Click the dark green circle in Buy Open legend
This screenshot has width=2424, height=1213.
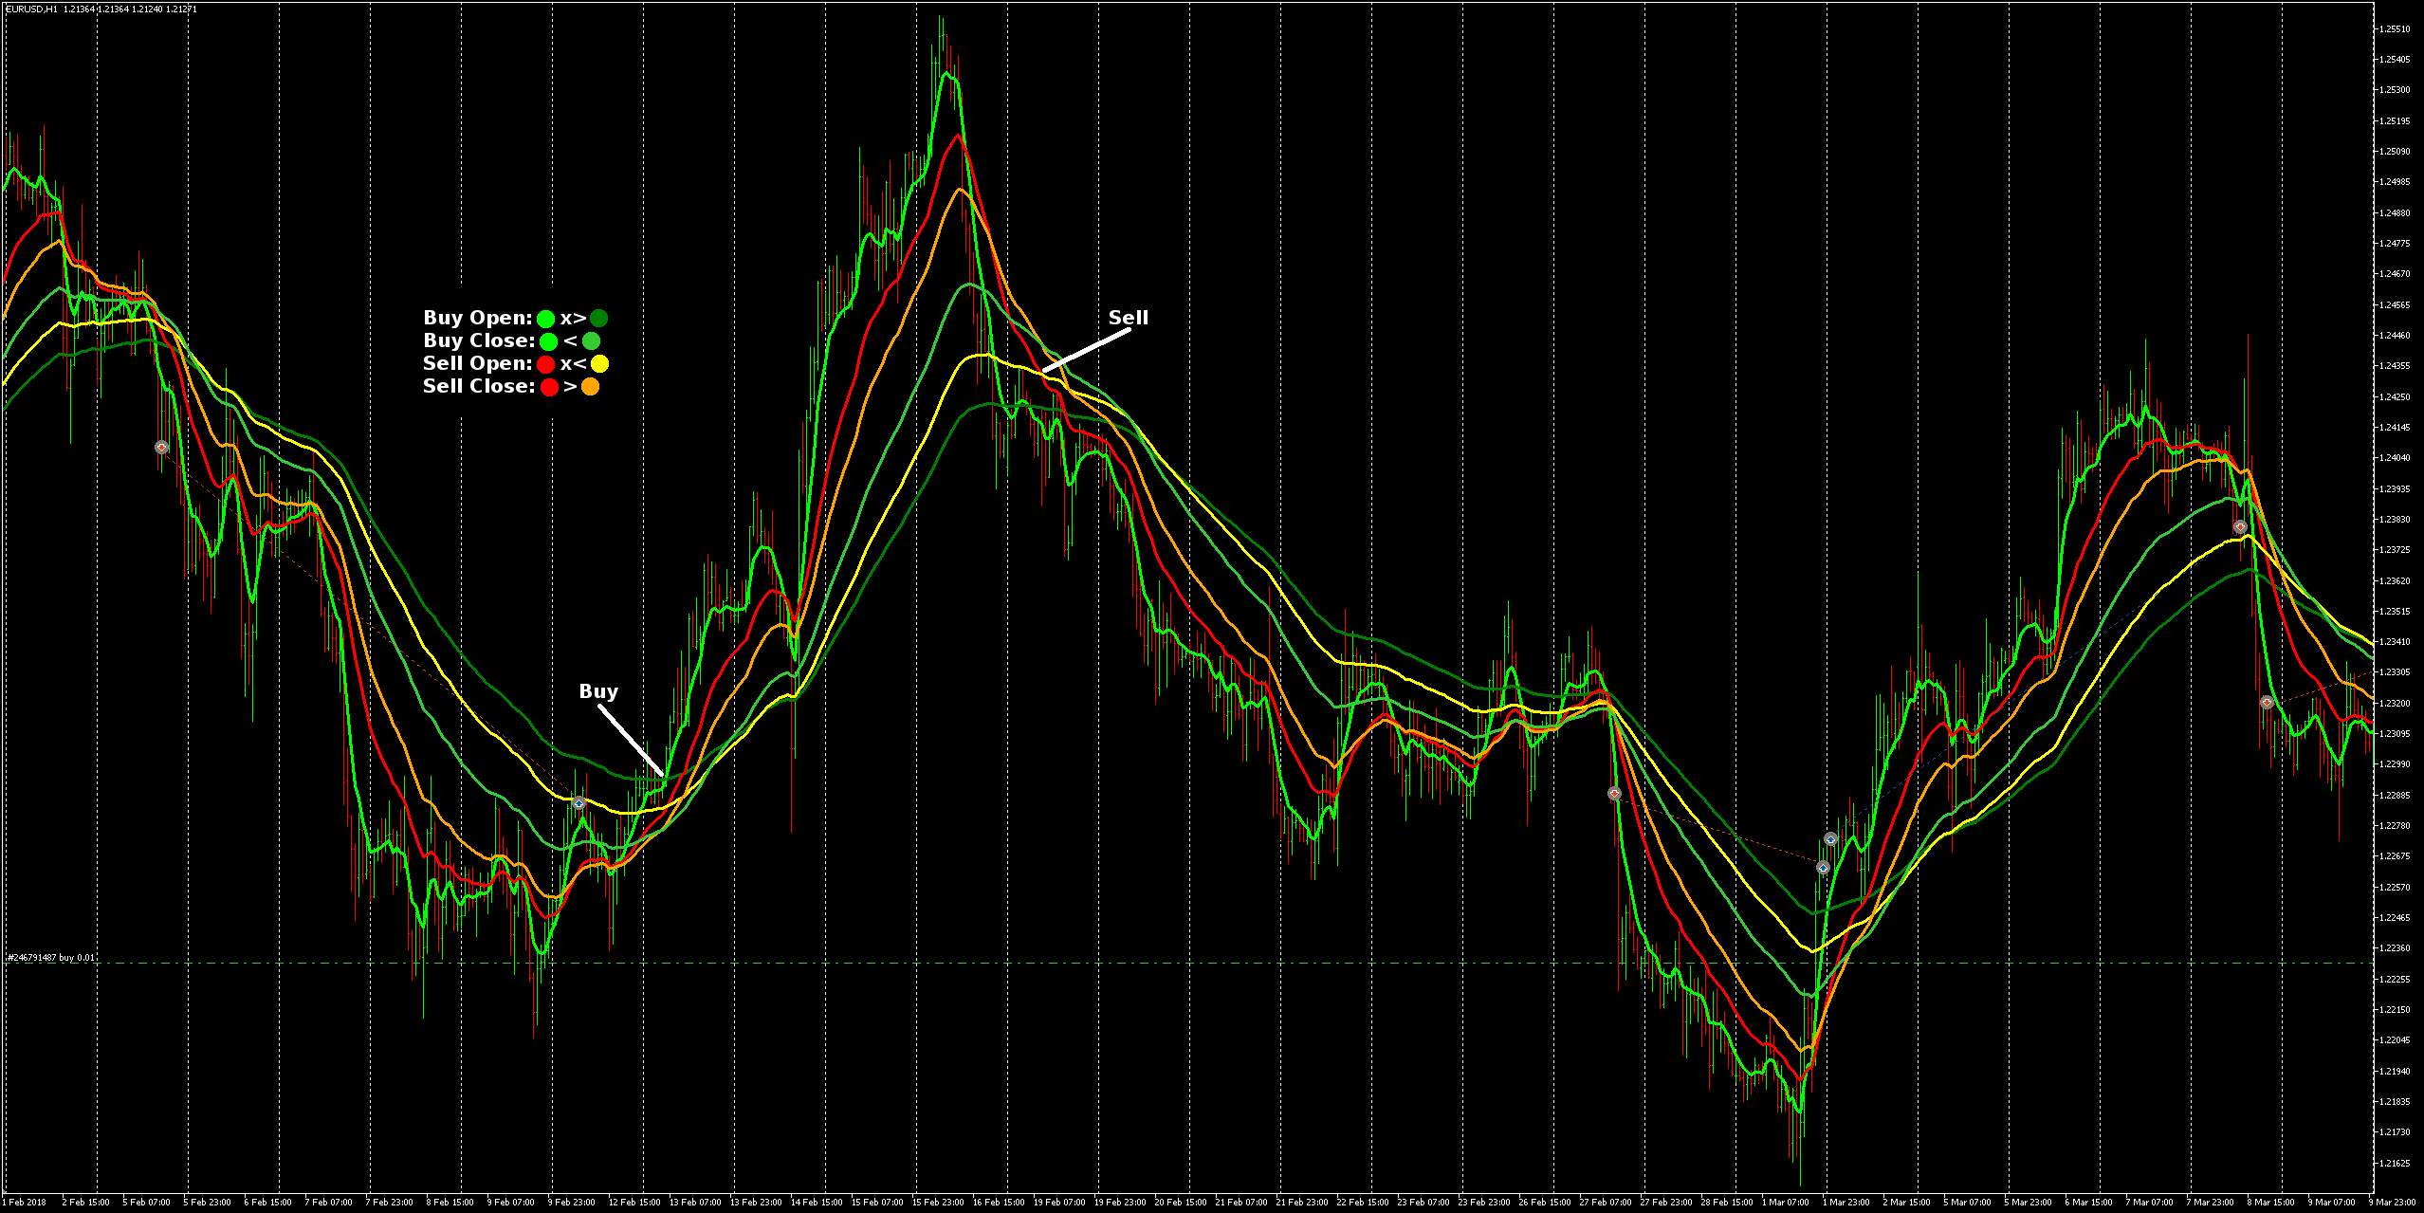(x=598, y=318)
